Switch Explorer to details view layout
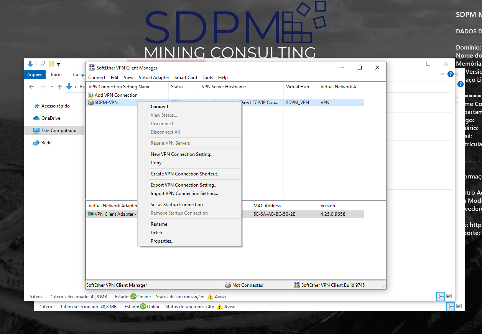 click(x=441, y=296)
